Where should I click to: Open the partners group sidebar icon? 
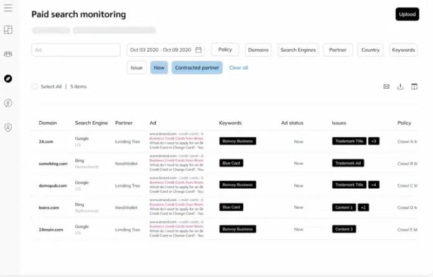point(8,54)
